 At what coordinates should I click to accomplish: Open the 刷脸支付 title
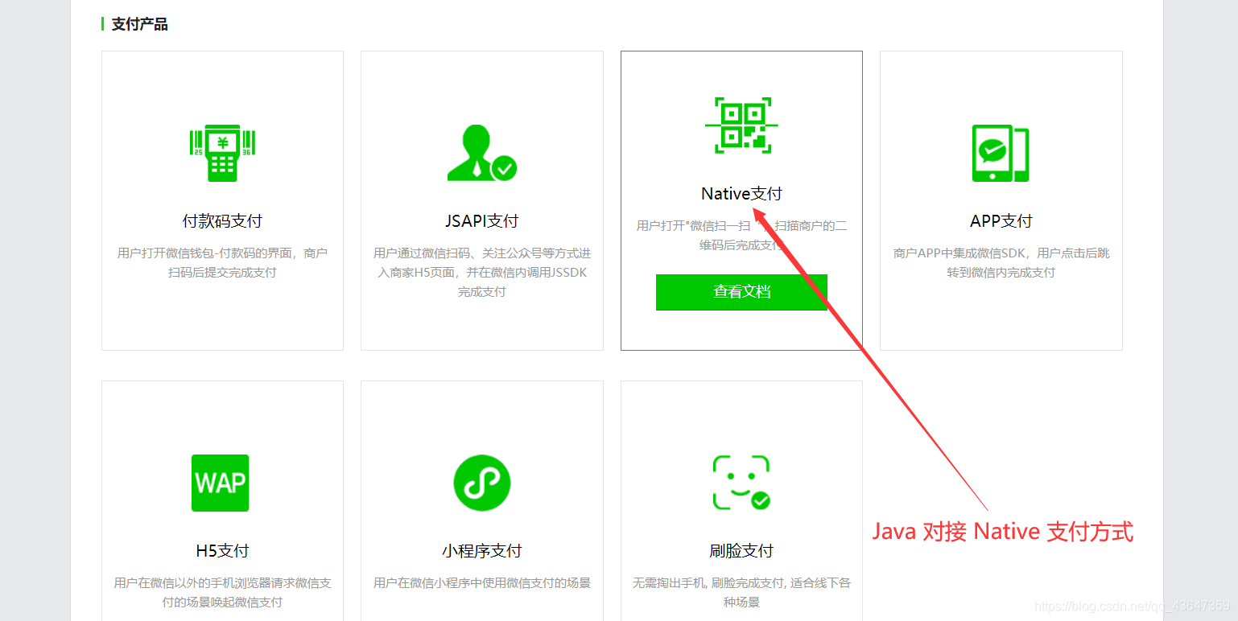741,551
